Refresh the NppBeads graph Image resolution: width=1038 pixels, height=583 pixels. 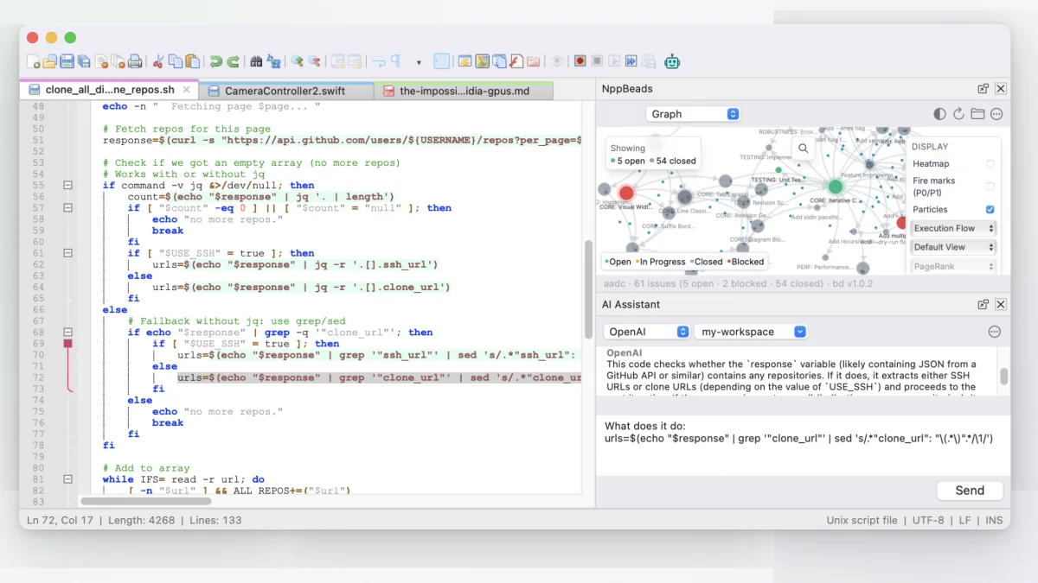click(x=958, y=114)
